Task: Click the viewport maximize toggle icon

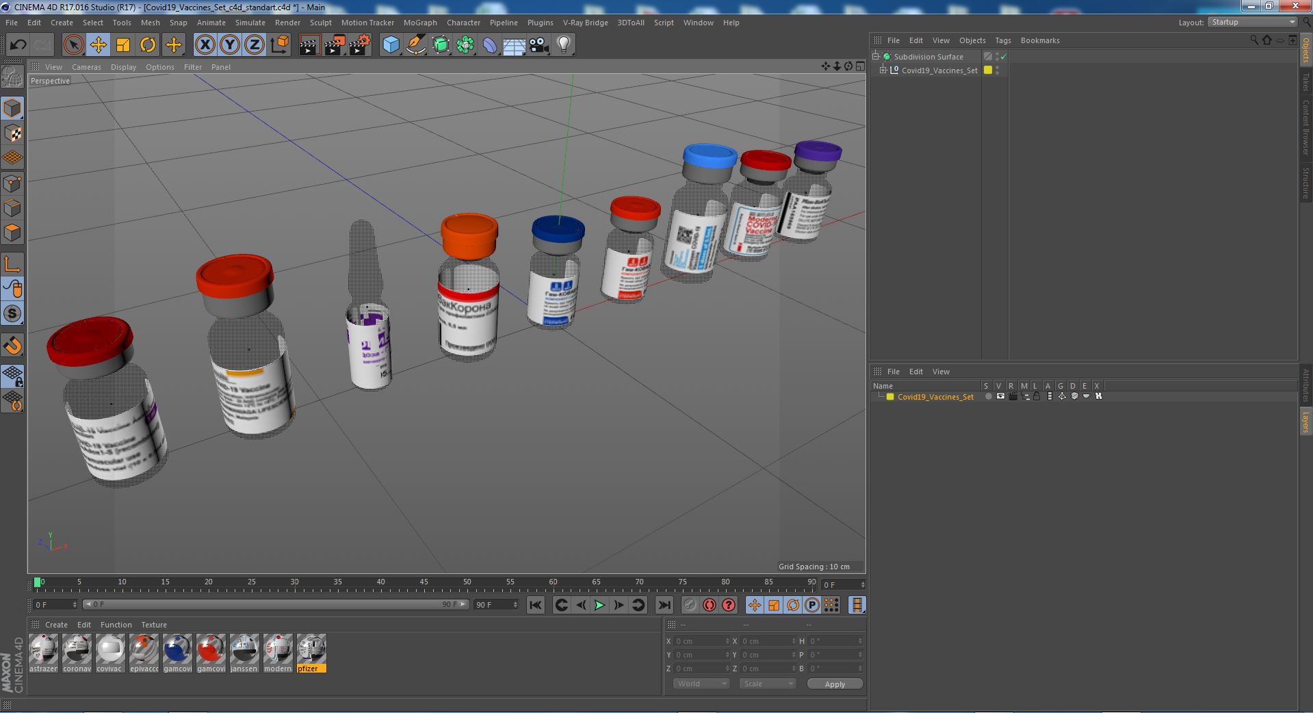Action: [860, 66]
